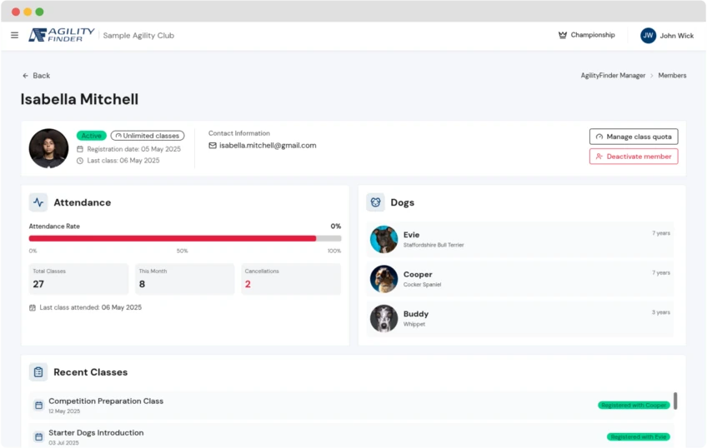The height and width of the screenshot is (448, 707).
Task: Click the calendar icon beside Registration date
Action: pos(80,149)
